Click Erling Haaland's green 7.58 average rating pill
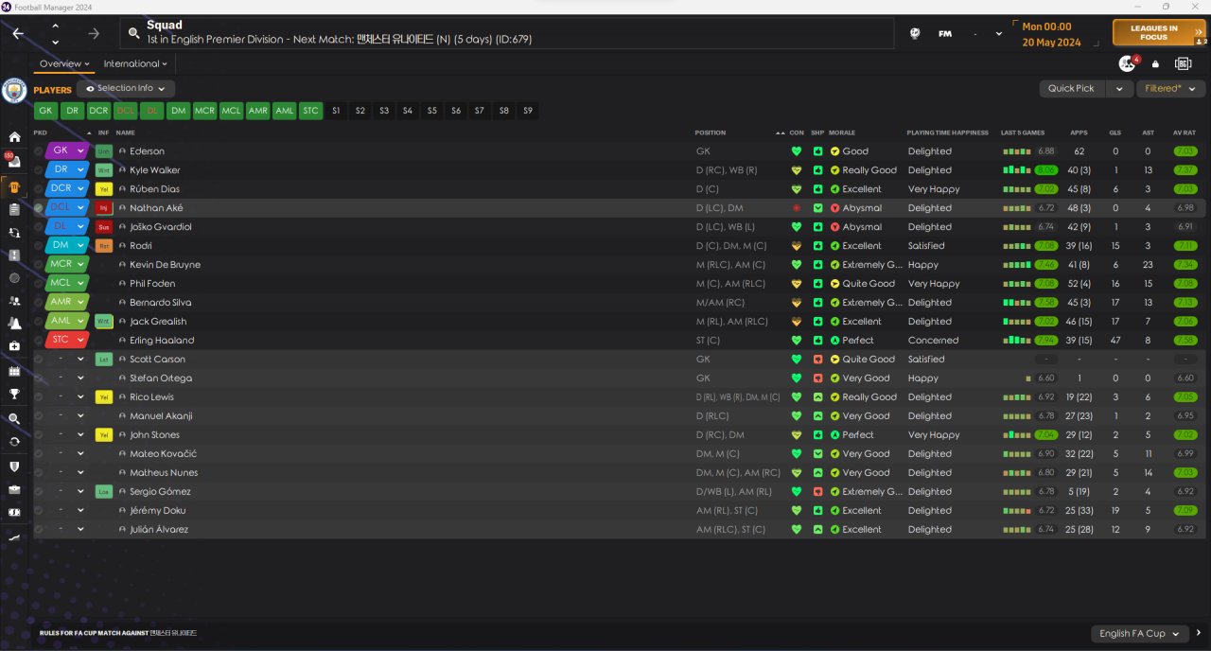Screen dimensions: 1211x651 click(1185, 341)
